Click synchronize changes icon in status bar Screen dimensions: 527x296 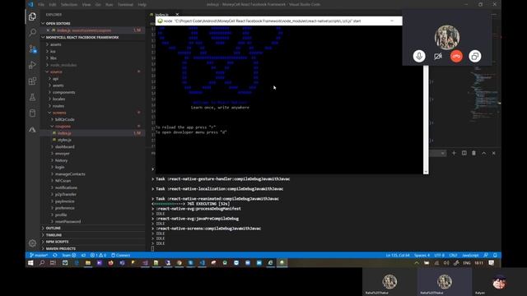pyautogui.click(x=55, y=256)
